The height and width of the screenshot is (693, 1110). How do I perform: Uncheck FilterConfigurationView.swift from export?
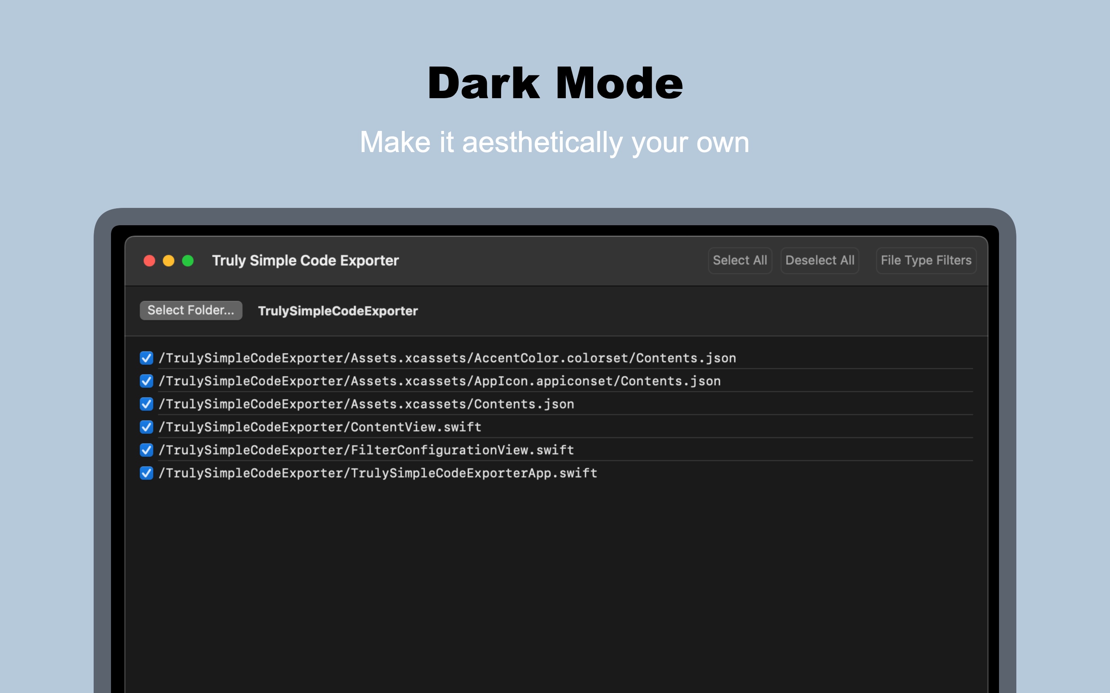point(146,450)
